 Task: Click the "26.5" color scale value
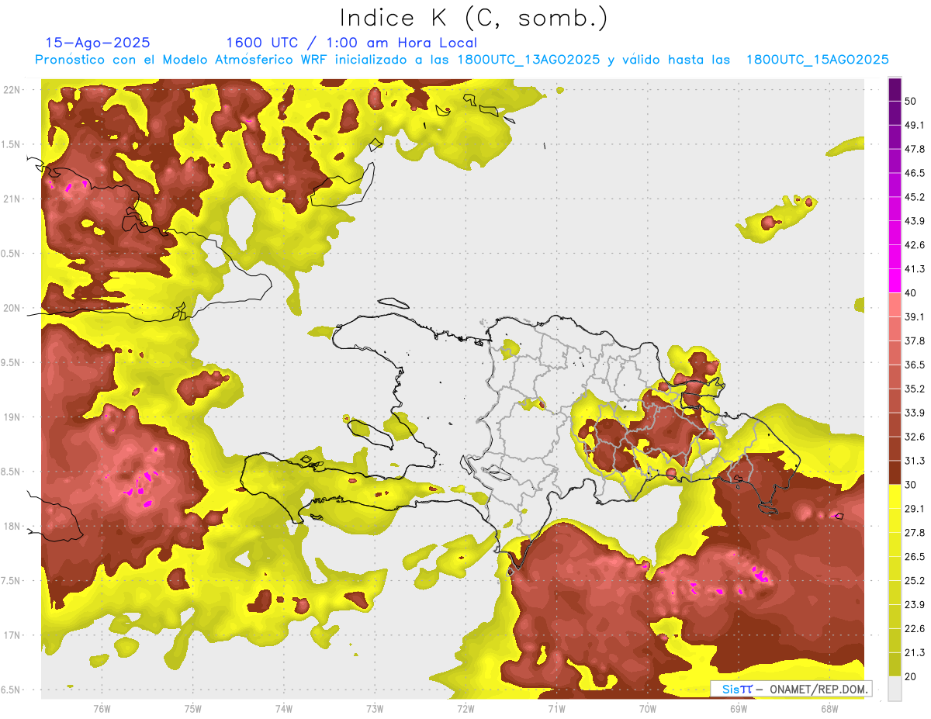915,557
